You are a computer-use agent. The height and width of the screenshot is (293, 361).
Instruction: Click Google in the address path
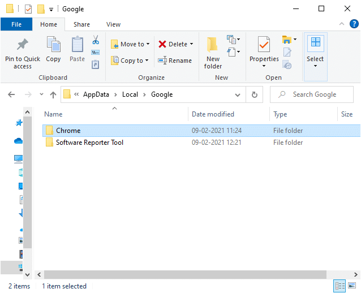pyautogui.click(x=162, y=94)
